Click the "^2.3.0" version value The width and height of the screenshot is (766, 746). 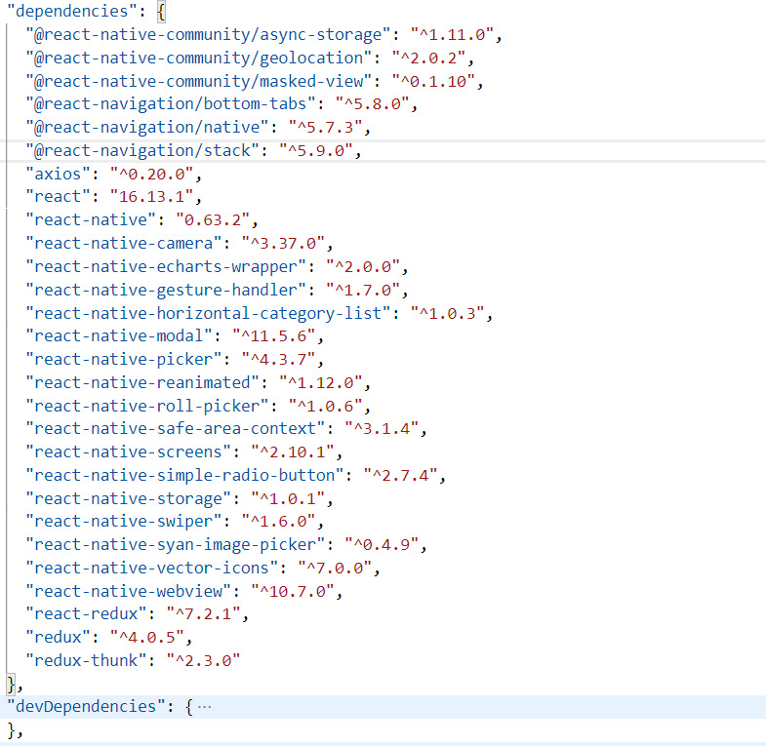(204, 661)
